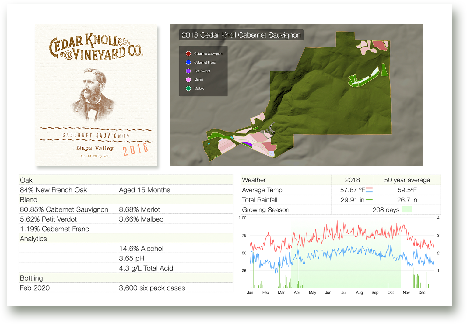Click the 'Oct' label on chart axis
This screenshot has width=467, height=324.
point(391,292)
